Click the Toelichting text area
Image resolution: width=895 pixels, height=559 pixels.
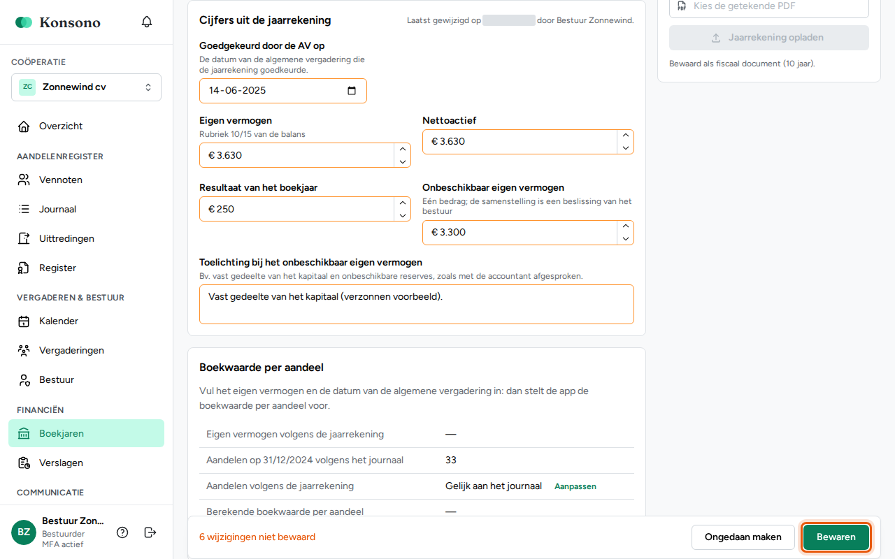417,304
